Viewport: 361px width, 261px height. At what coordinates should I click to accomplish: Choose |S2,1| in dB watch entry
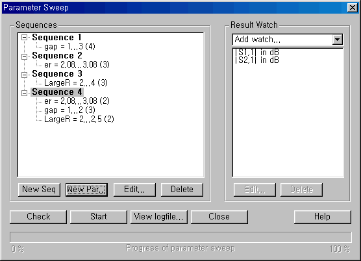[x=256, y=60]
